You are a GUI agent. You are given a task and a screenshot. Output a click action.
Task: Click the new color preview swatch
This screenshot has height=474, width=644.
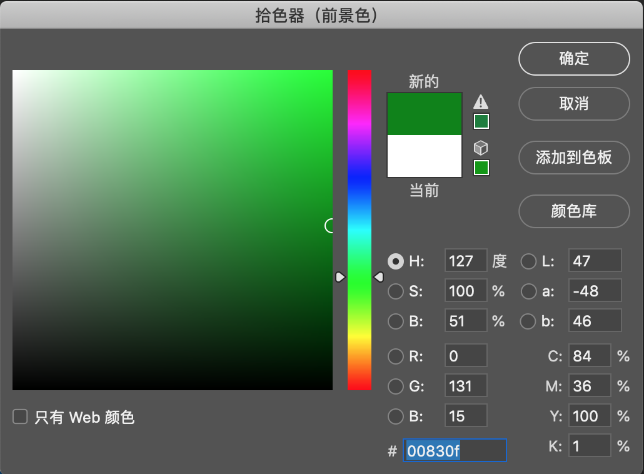coord(425,114)
